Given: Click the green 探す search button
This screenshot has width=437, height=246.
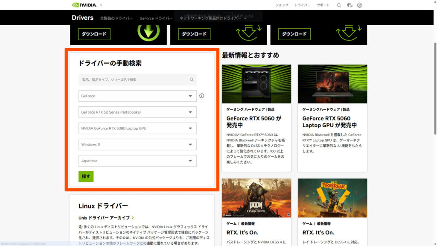Looking at the screenshot, I should point(86,176).
